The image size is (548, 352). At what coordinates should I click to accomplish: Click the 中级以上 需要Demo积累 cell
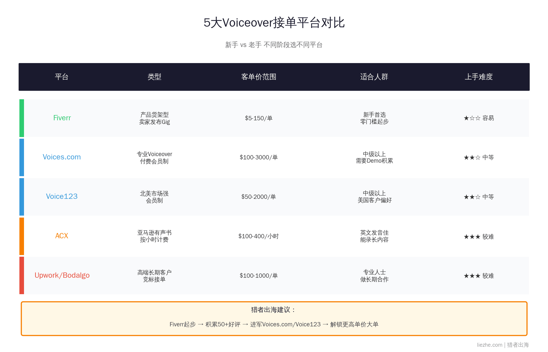[374, 157]
